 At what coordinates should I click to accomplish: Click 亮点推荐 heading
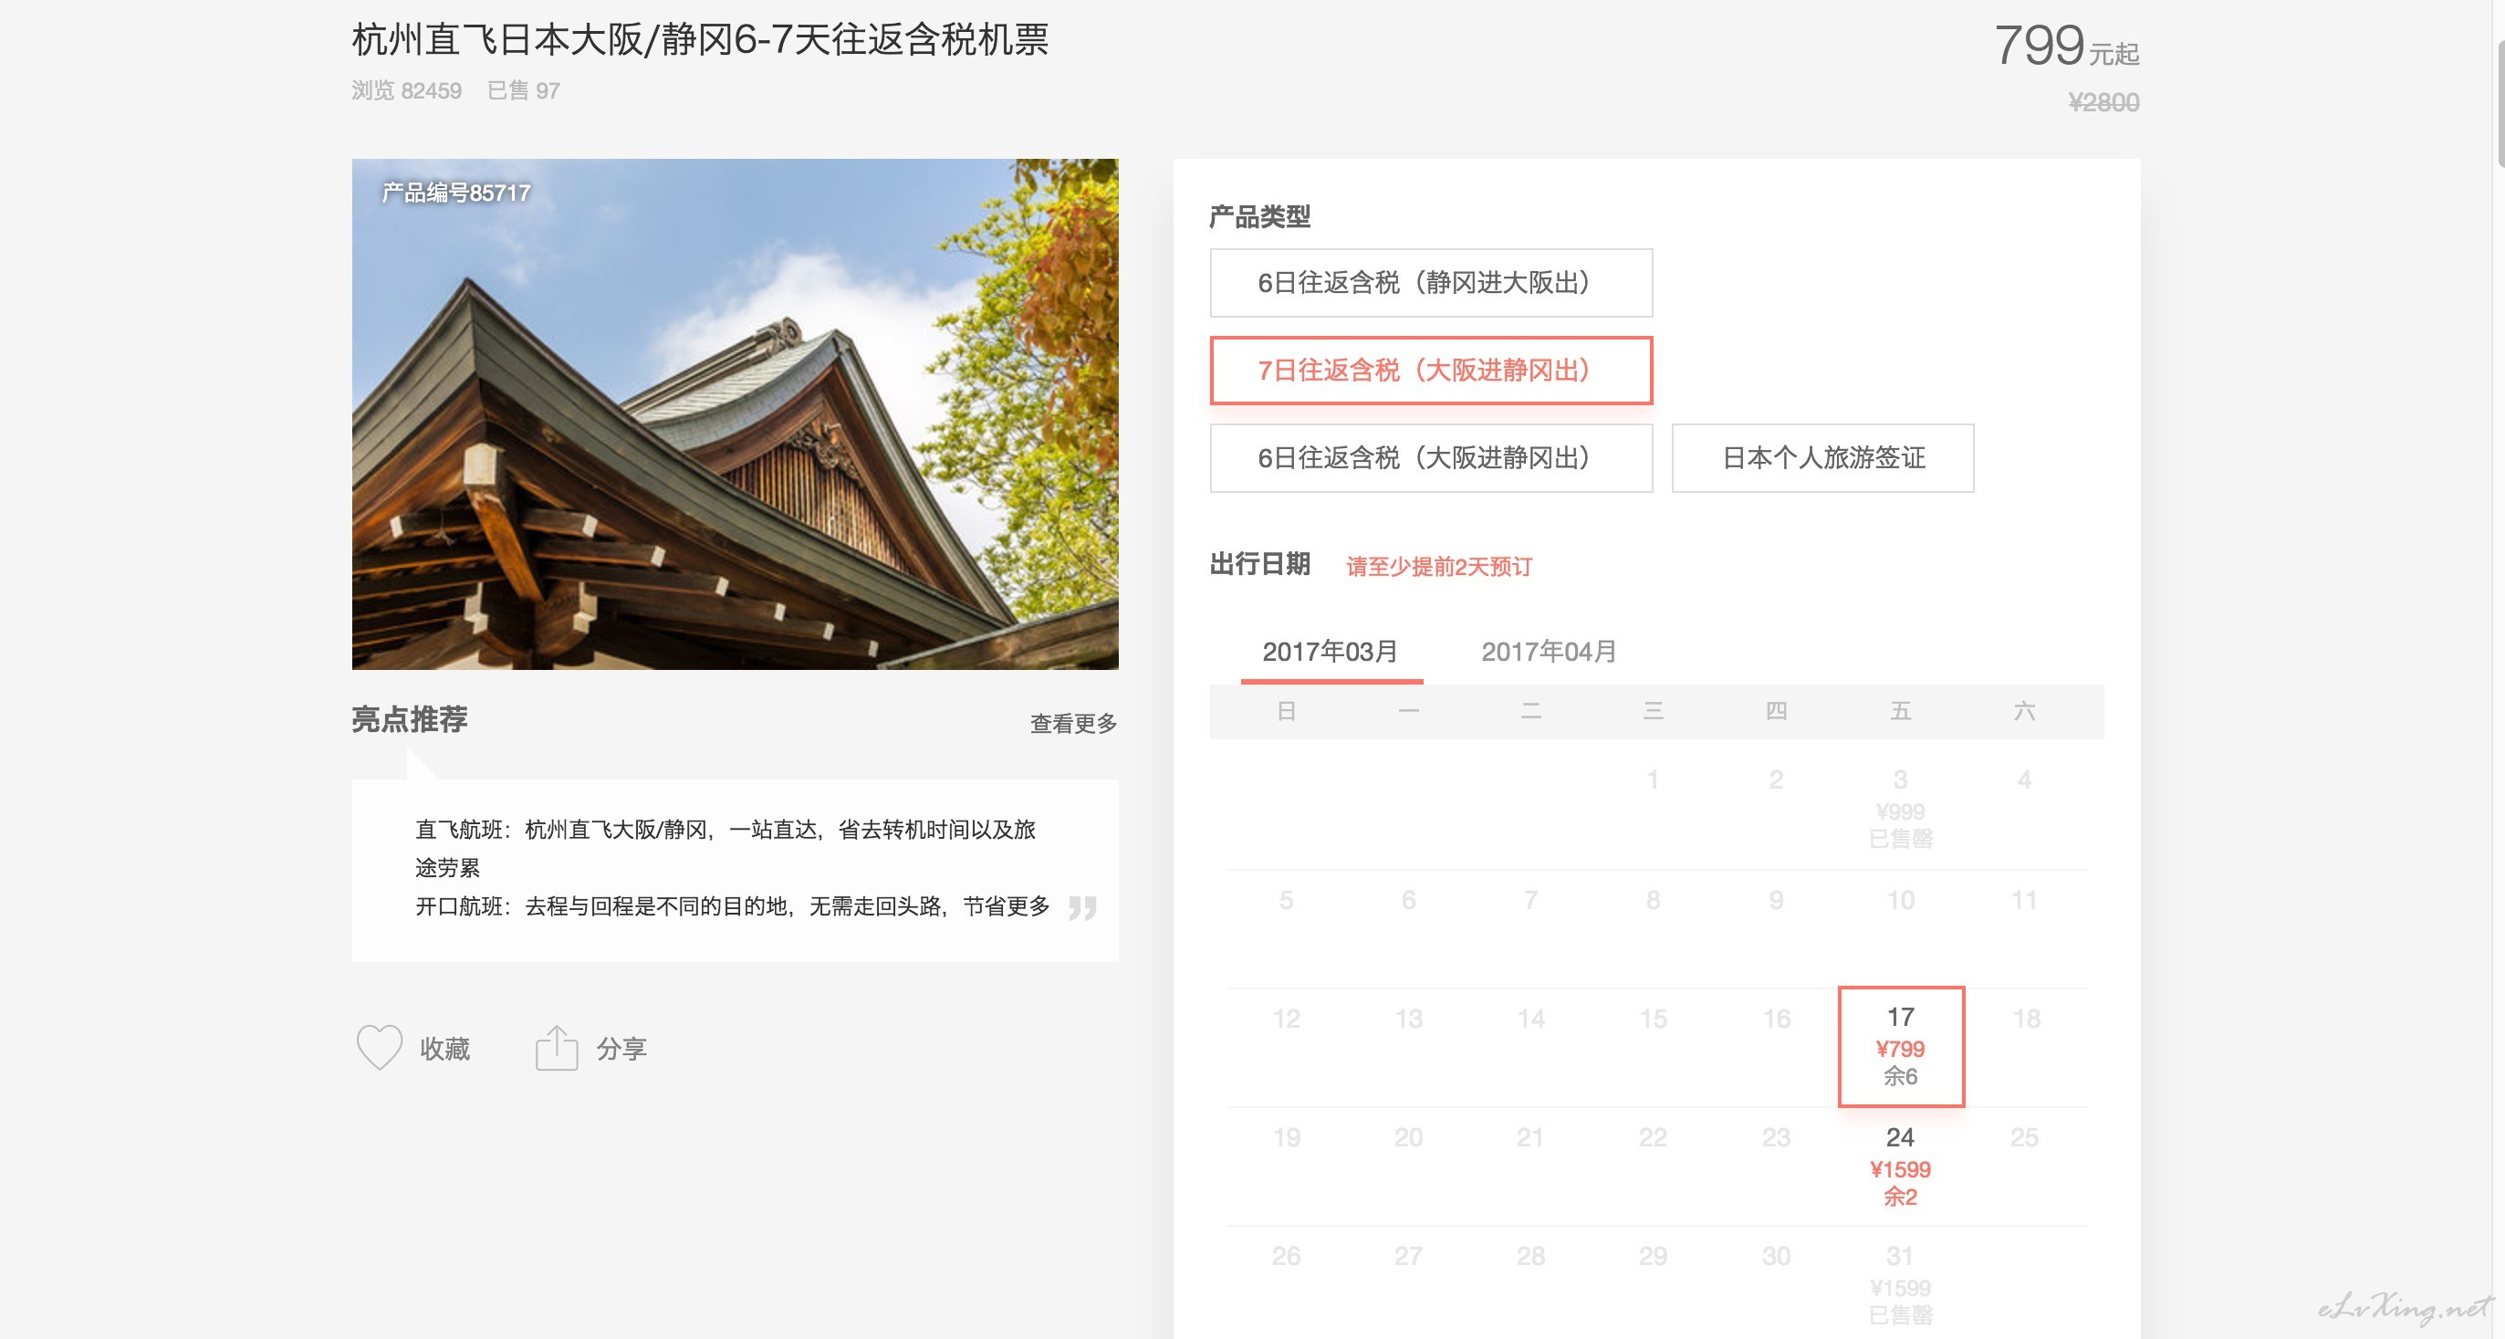pos(410,719)
